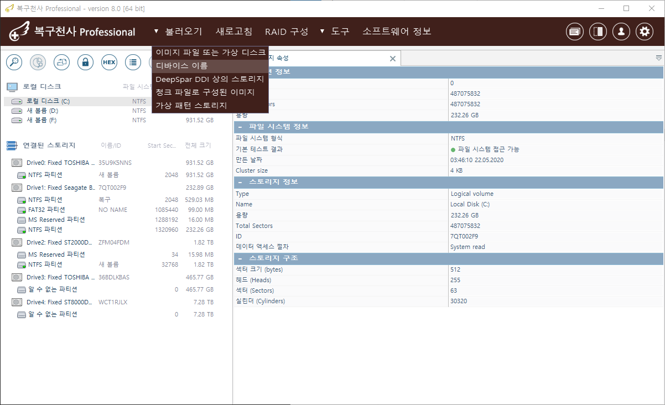Click the stacked windows icon in header

pyautogui.click(x=574, y=32)
